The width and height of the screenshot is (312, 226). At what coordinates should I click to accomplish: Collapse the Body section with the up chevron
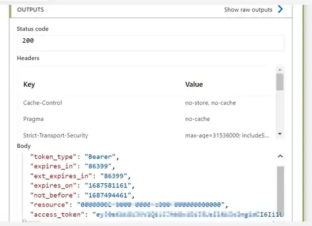(280, 156)
